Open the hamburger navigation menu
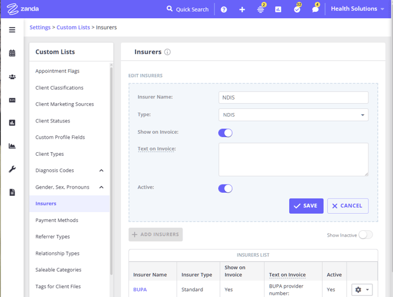Viewport: 393px width, 297px height. (x=12, y=30)
